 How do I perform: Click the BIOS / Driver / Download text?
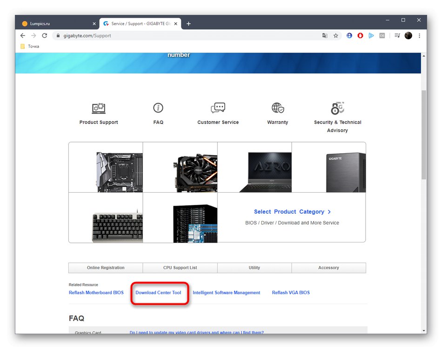292,223
